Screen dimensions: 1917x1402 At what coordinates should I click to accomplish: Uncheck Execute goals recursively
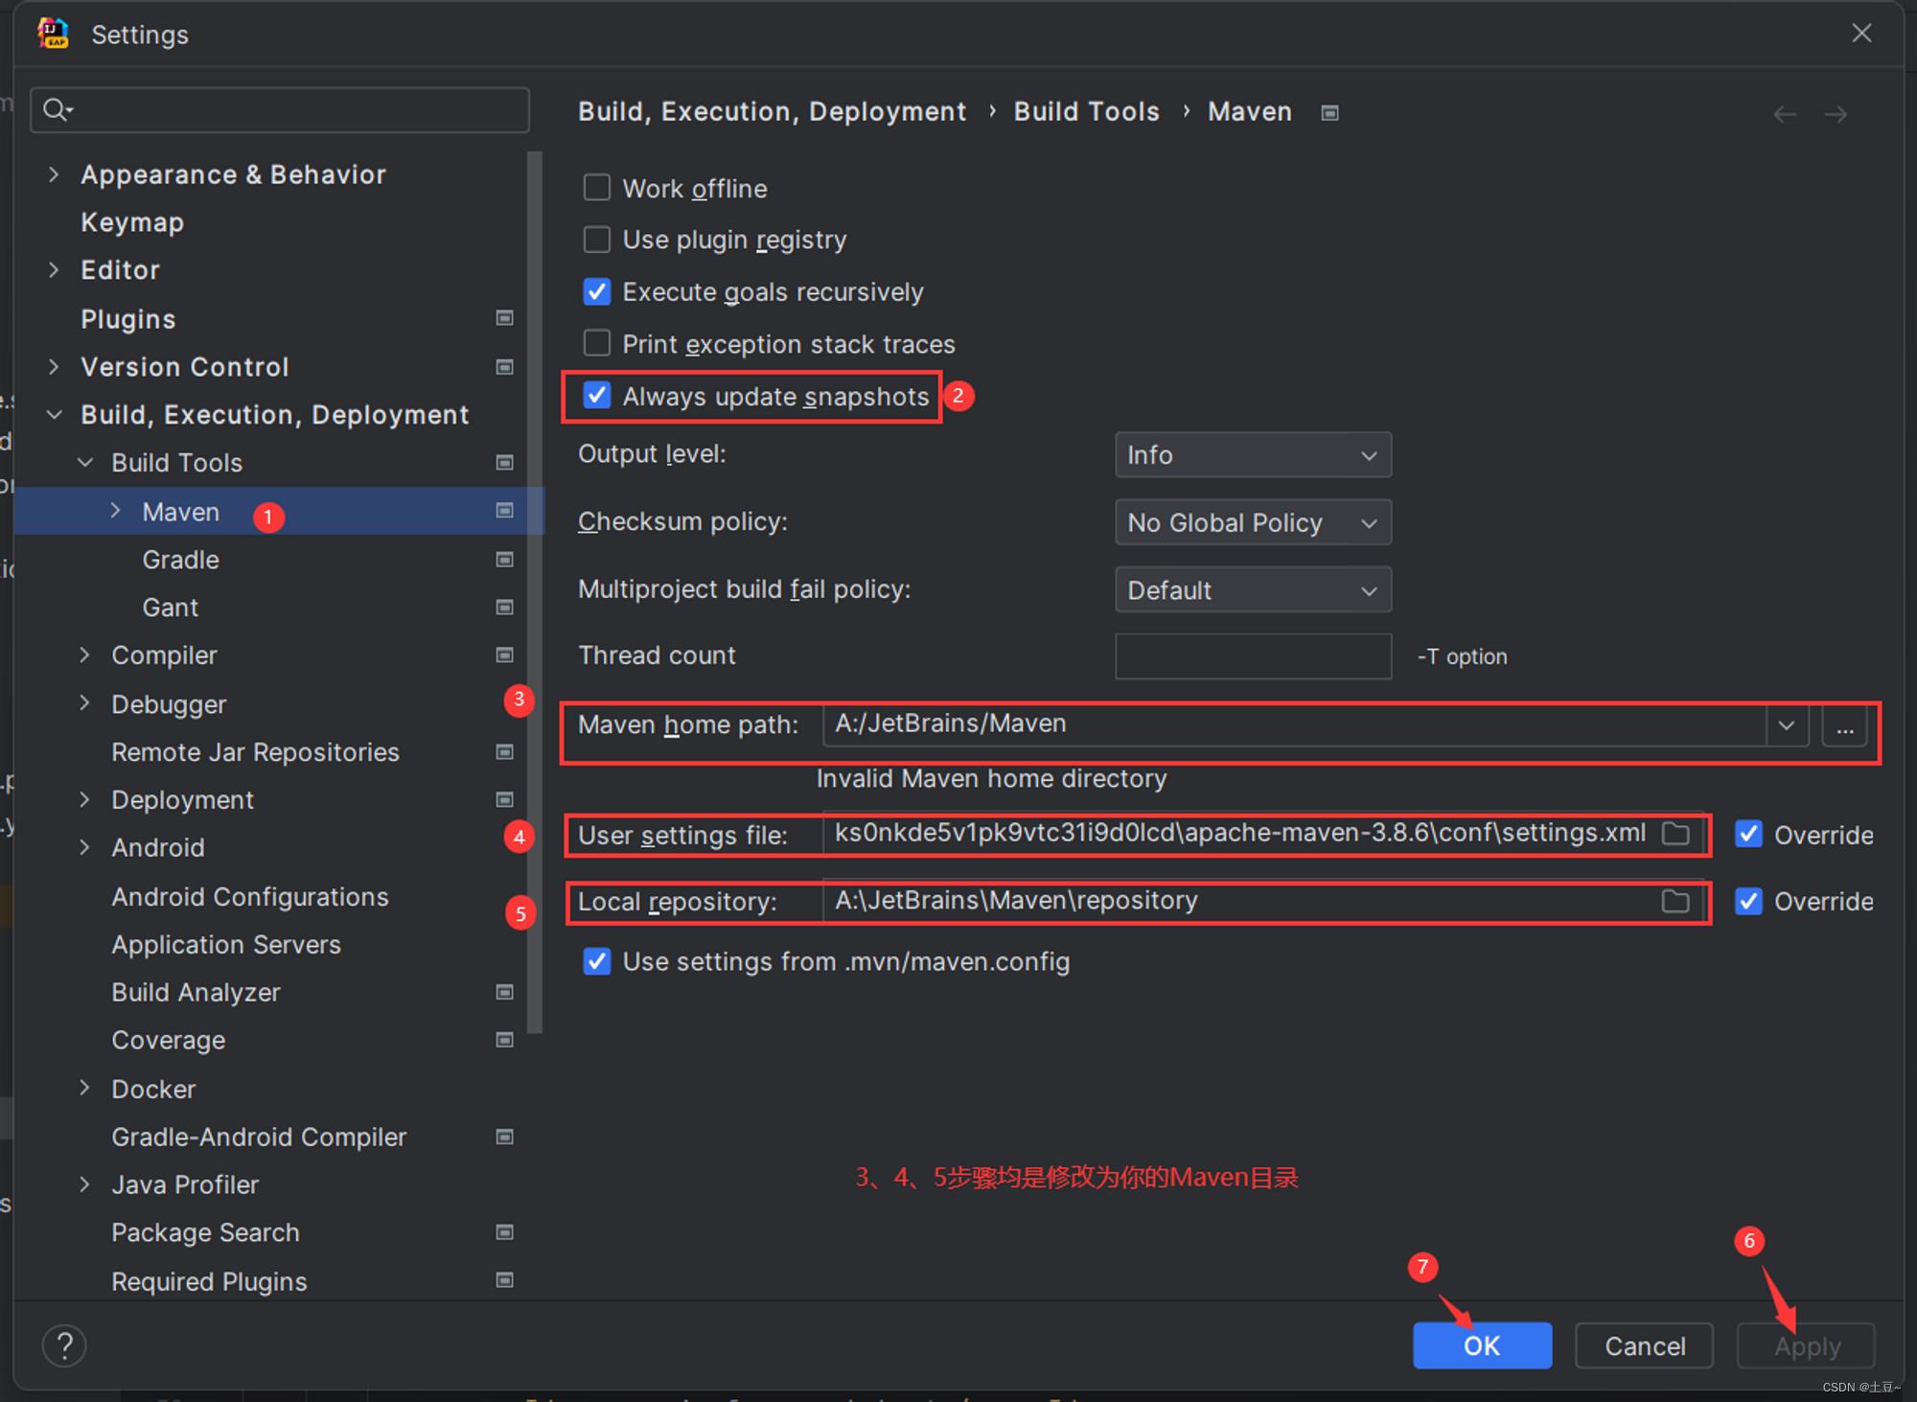(x=596, y=291)
